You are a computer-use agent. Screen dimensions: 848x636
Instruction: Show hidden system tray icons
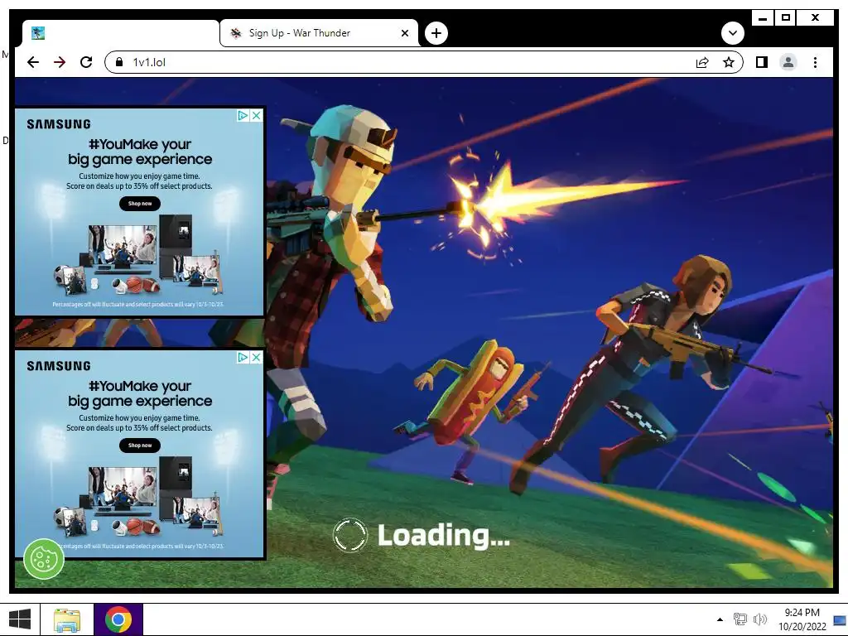tap(720, 619)
